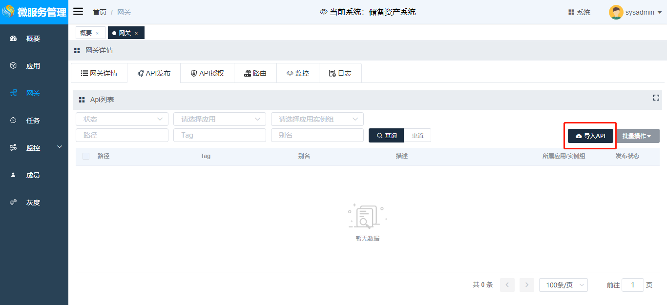Open 灰度 in the sidebar
The image size is (667, 305).
[33, 203]
